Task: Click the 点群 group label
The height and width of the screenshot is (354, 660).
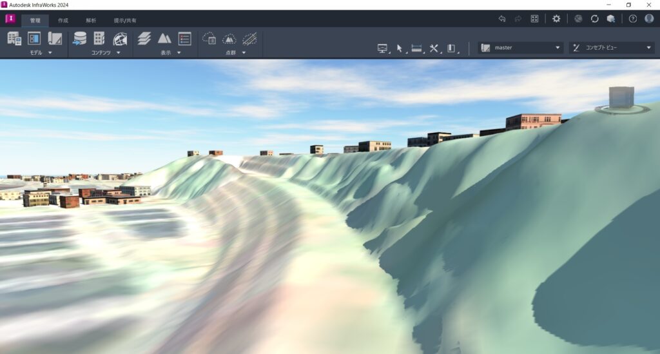Action: (231, 53)
